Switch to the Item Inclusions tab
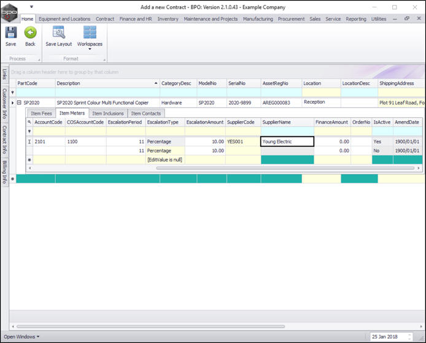This screenshot has width=426, height=343. click(108, 113)
